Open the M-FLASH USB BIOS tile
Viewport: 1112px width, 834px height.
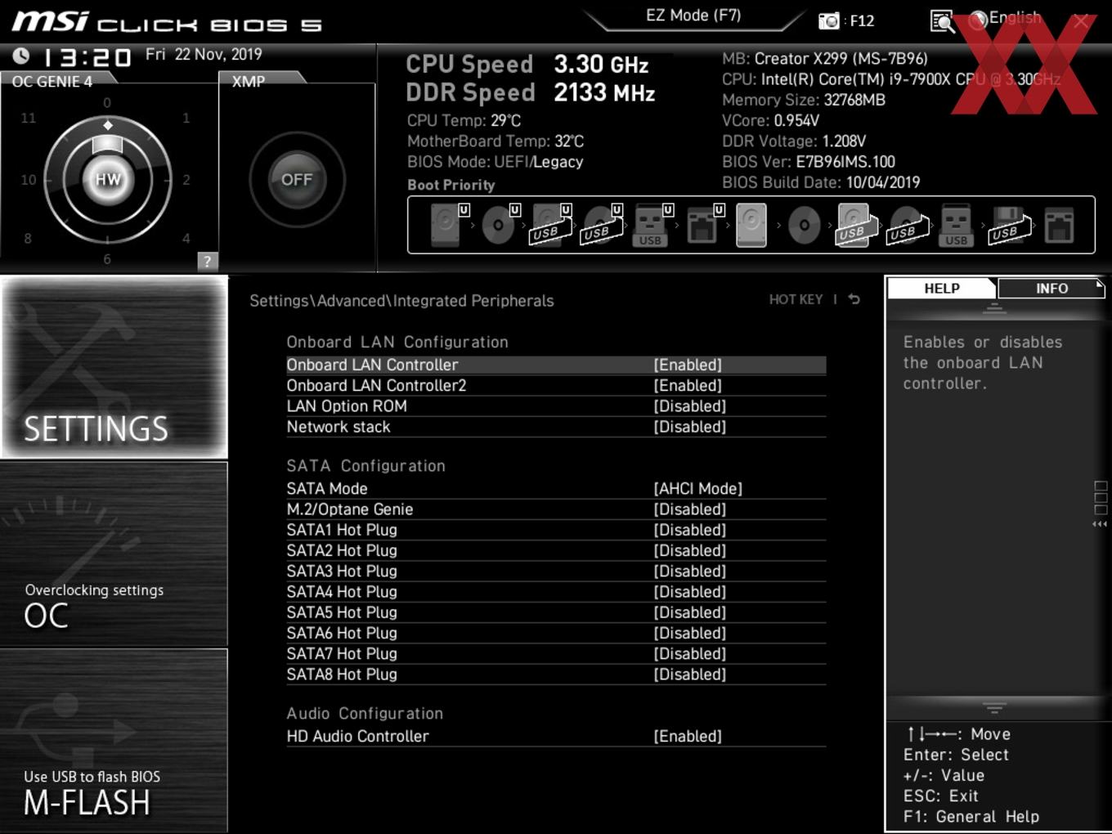click(x=114, y=741)
